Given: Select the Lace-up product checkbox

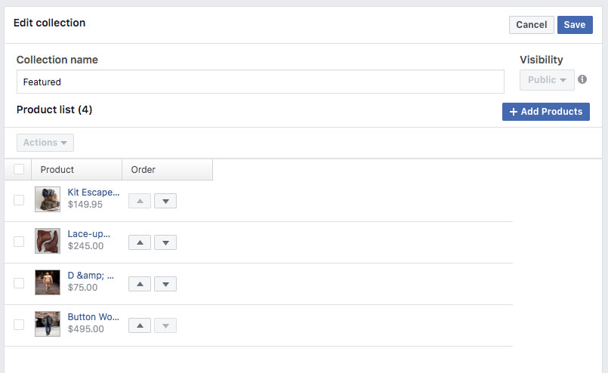Looking at the screenshot, I should click(19, 242).
